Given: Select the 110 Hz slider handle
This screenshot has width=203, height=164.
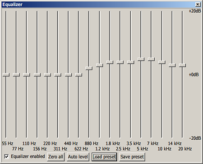Looking at the screenshot, I should 27,75.
